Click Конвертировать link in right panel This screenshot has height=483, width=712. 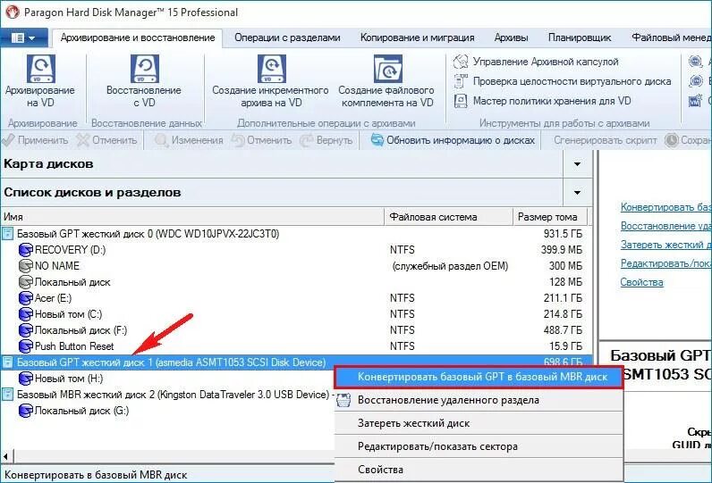(665, 207)
